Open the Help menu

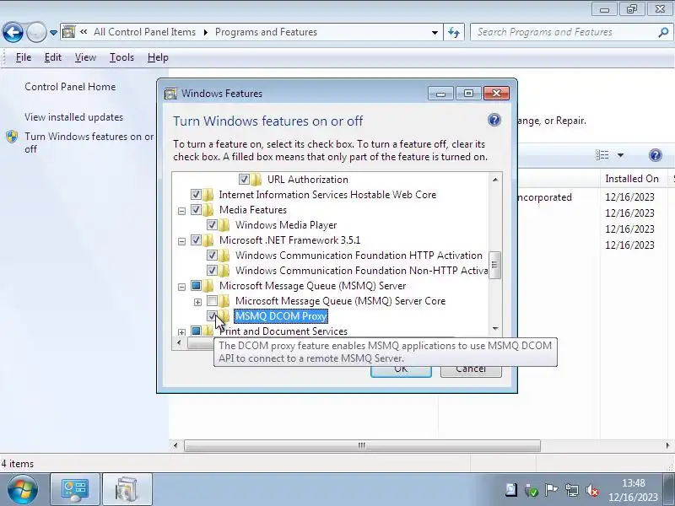click(158, 57)
